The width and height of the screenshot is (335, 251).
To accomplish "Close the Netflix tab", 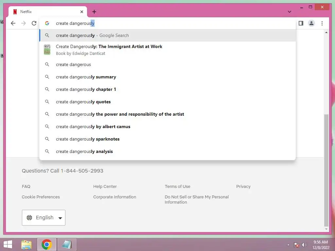I will pos(81,12).
